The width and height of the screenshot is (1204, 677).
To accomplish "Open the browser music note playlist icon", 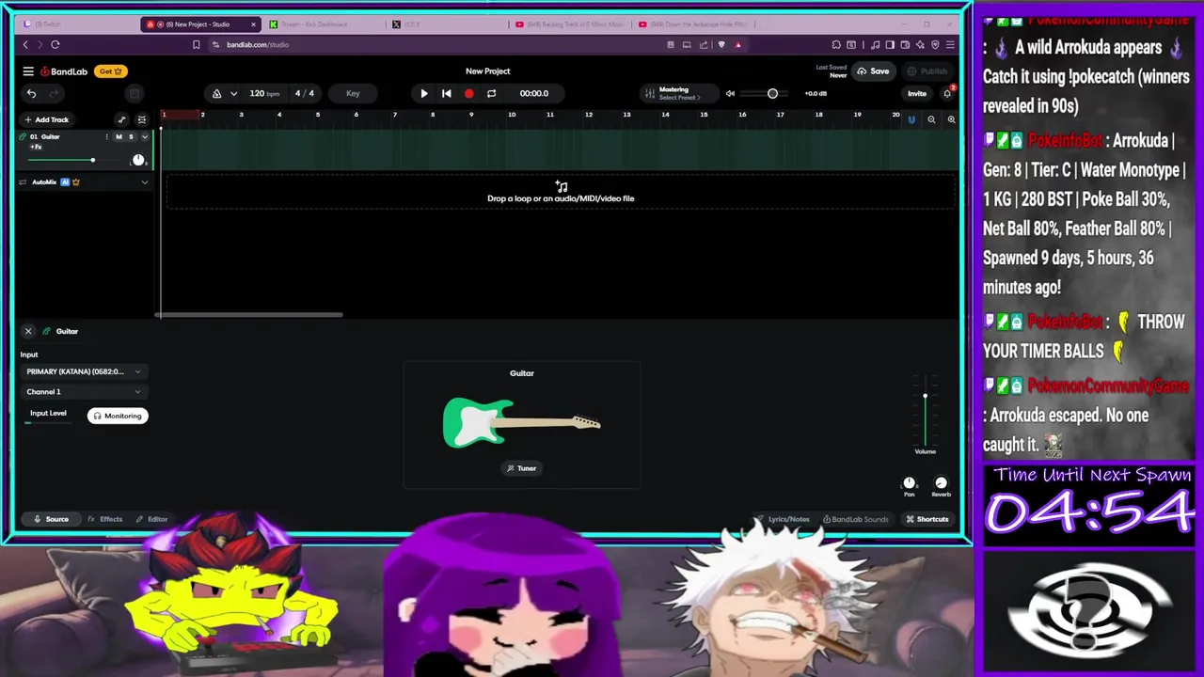I will click(x=876, y=44).
